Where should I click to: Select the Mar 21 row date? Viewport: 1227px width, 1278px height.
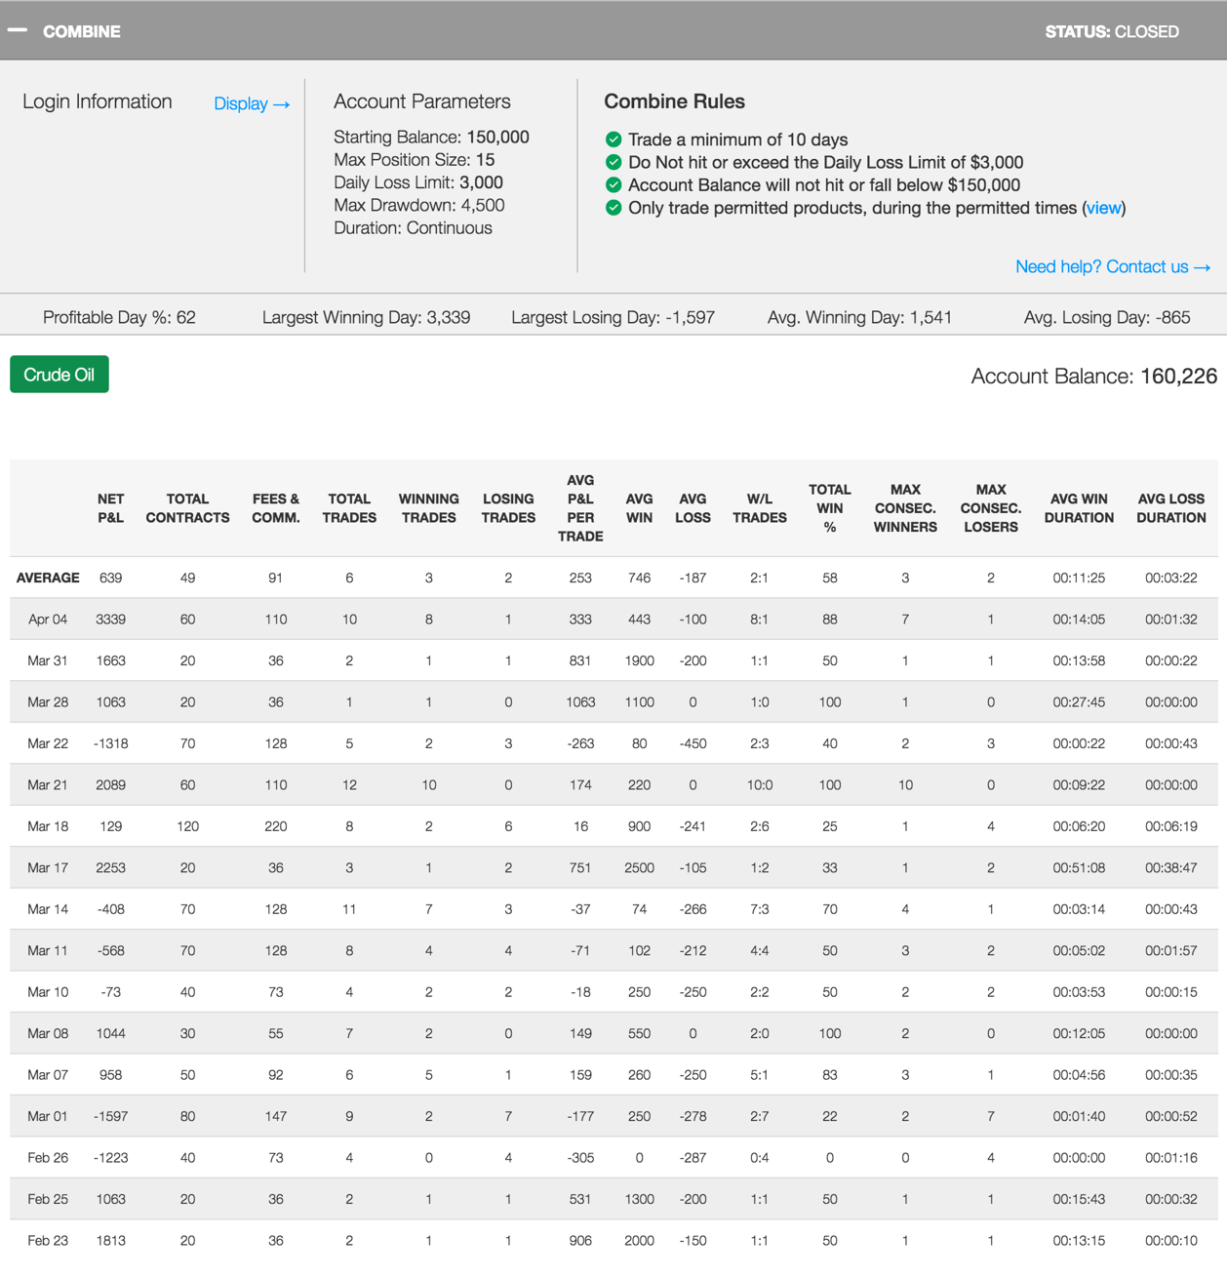pos(48,785)
